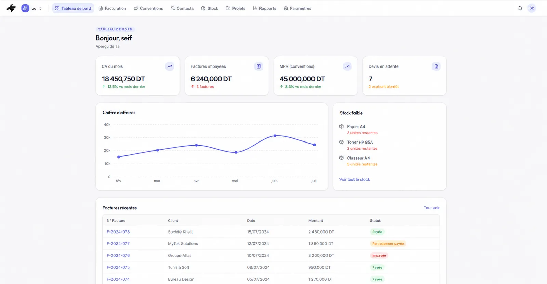The image size is (547, 284).
Task: Click '5 unités restantes' under Classeur A4
Action: tap(362, 164)
